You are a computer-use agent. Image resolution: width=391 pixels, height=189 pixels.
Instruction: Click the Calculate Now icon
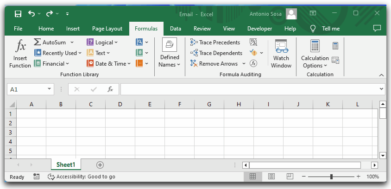pos(335,46)
